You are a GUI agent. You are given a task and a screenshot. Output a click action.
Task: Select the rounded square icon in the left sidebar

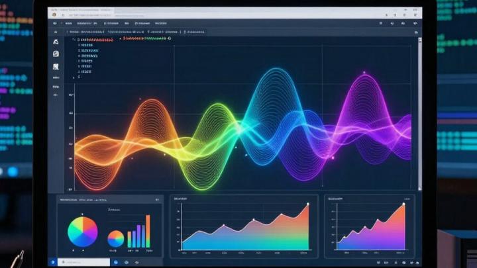56,54
